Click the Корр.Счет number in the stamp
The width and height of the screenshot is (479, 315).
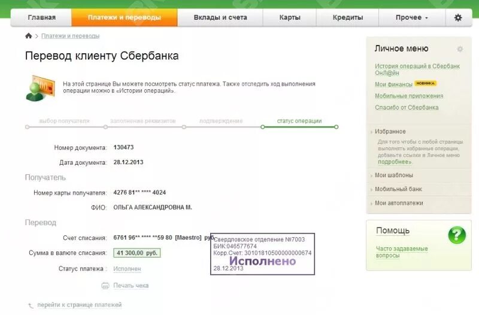pos(262,253)
